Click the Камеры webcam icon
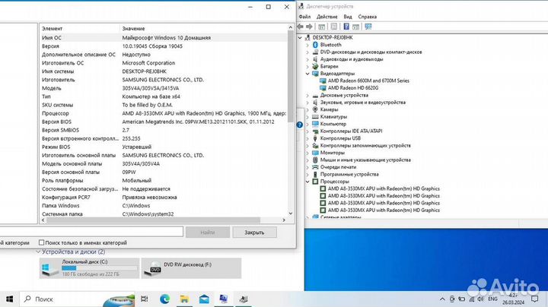The image size is (548, 307). tap(315, 109)
